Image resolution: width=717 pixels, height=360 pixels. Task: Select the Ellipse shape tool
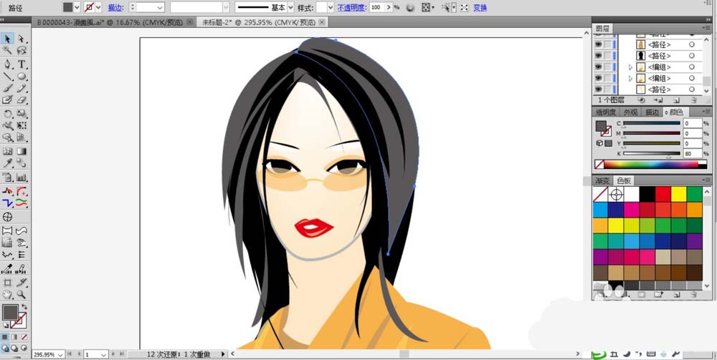click(22, 76)
